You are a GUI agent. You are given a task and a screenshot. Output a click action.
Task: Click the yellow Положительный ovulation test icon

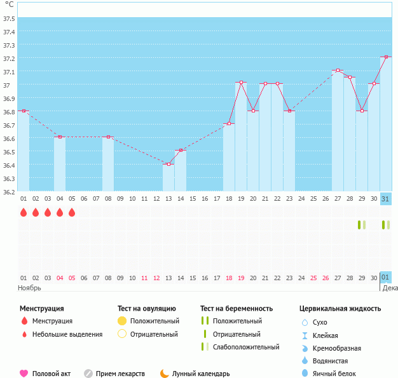pos(122,321)
